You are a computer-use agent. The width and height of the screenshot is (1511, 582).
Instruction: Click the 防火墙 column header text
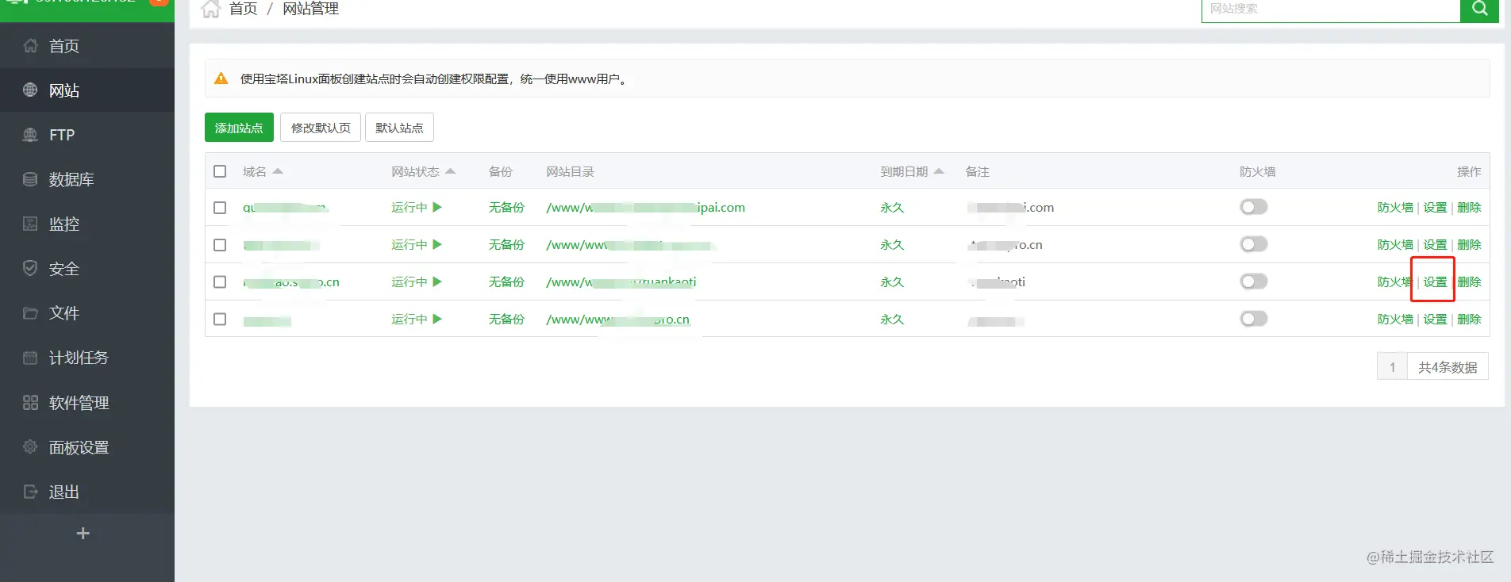coord(1258,171)
